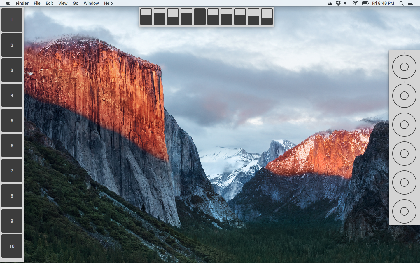Click the pad button labeled 4

click(x=12, y=95)
